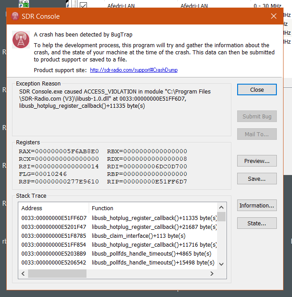
Task: Save the crash report to file
Action: point(257,179)
